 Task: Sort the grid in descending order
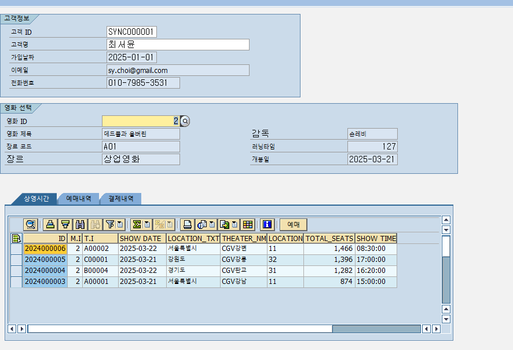click(x=65, y=225)
